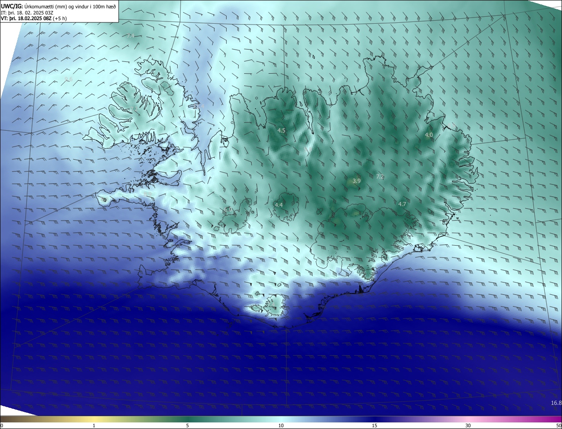Pick the pink-magenta legend segment between 30 and 50

tap(515, 419)
